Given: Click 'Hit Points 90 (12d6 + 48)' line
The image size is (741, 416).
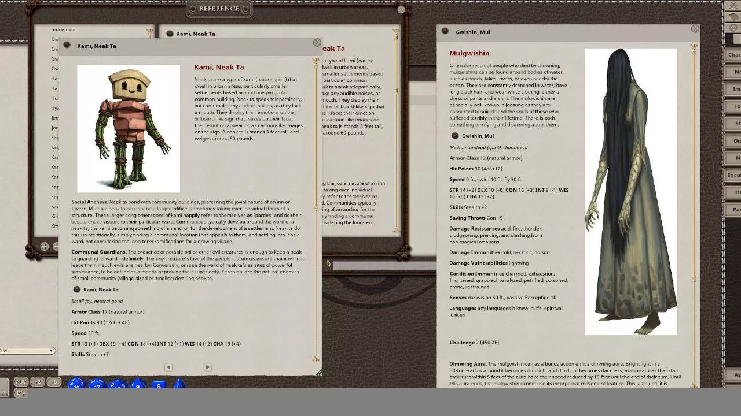Looking at the screenshot, I should (x=100, y=322).
